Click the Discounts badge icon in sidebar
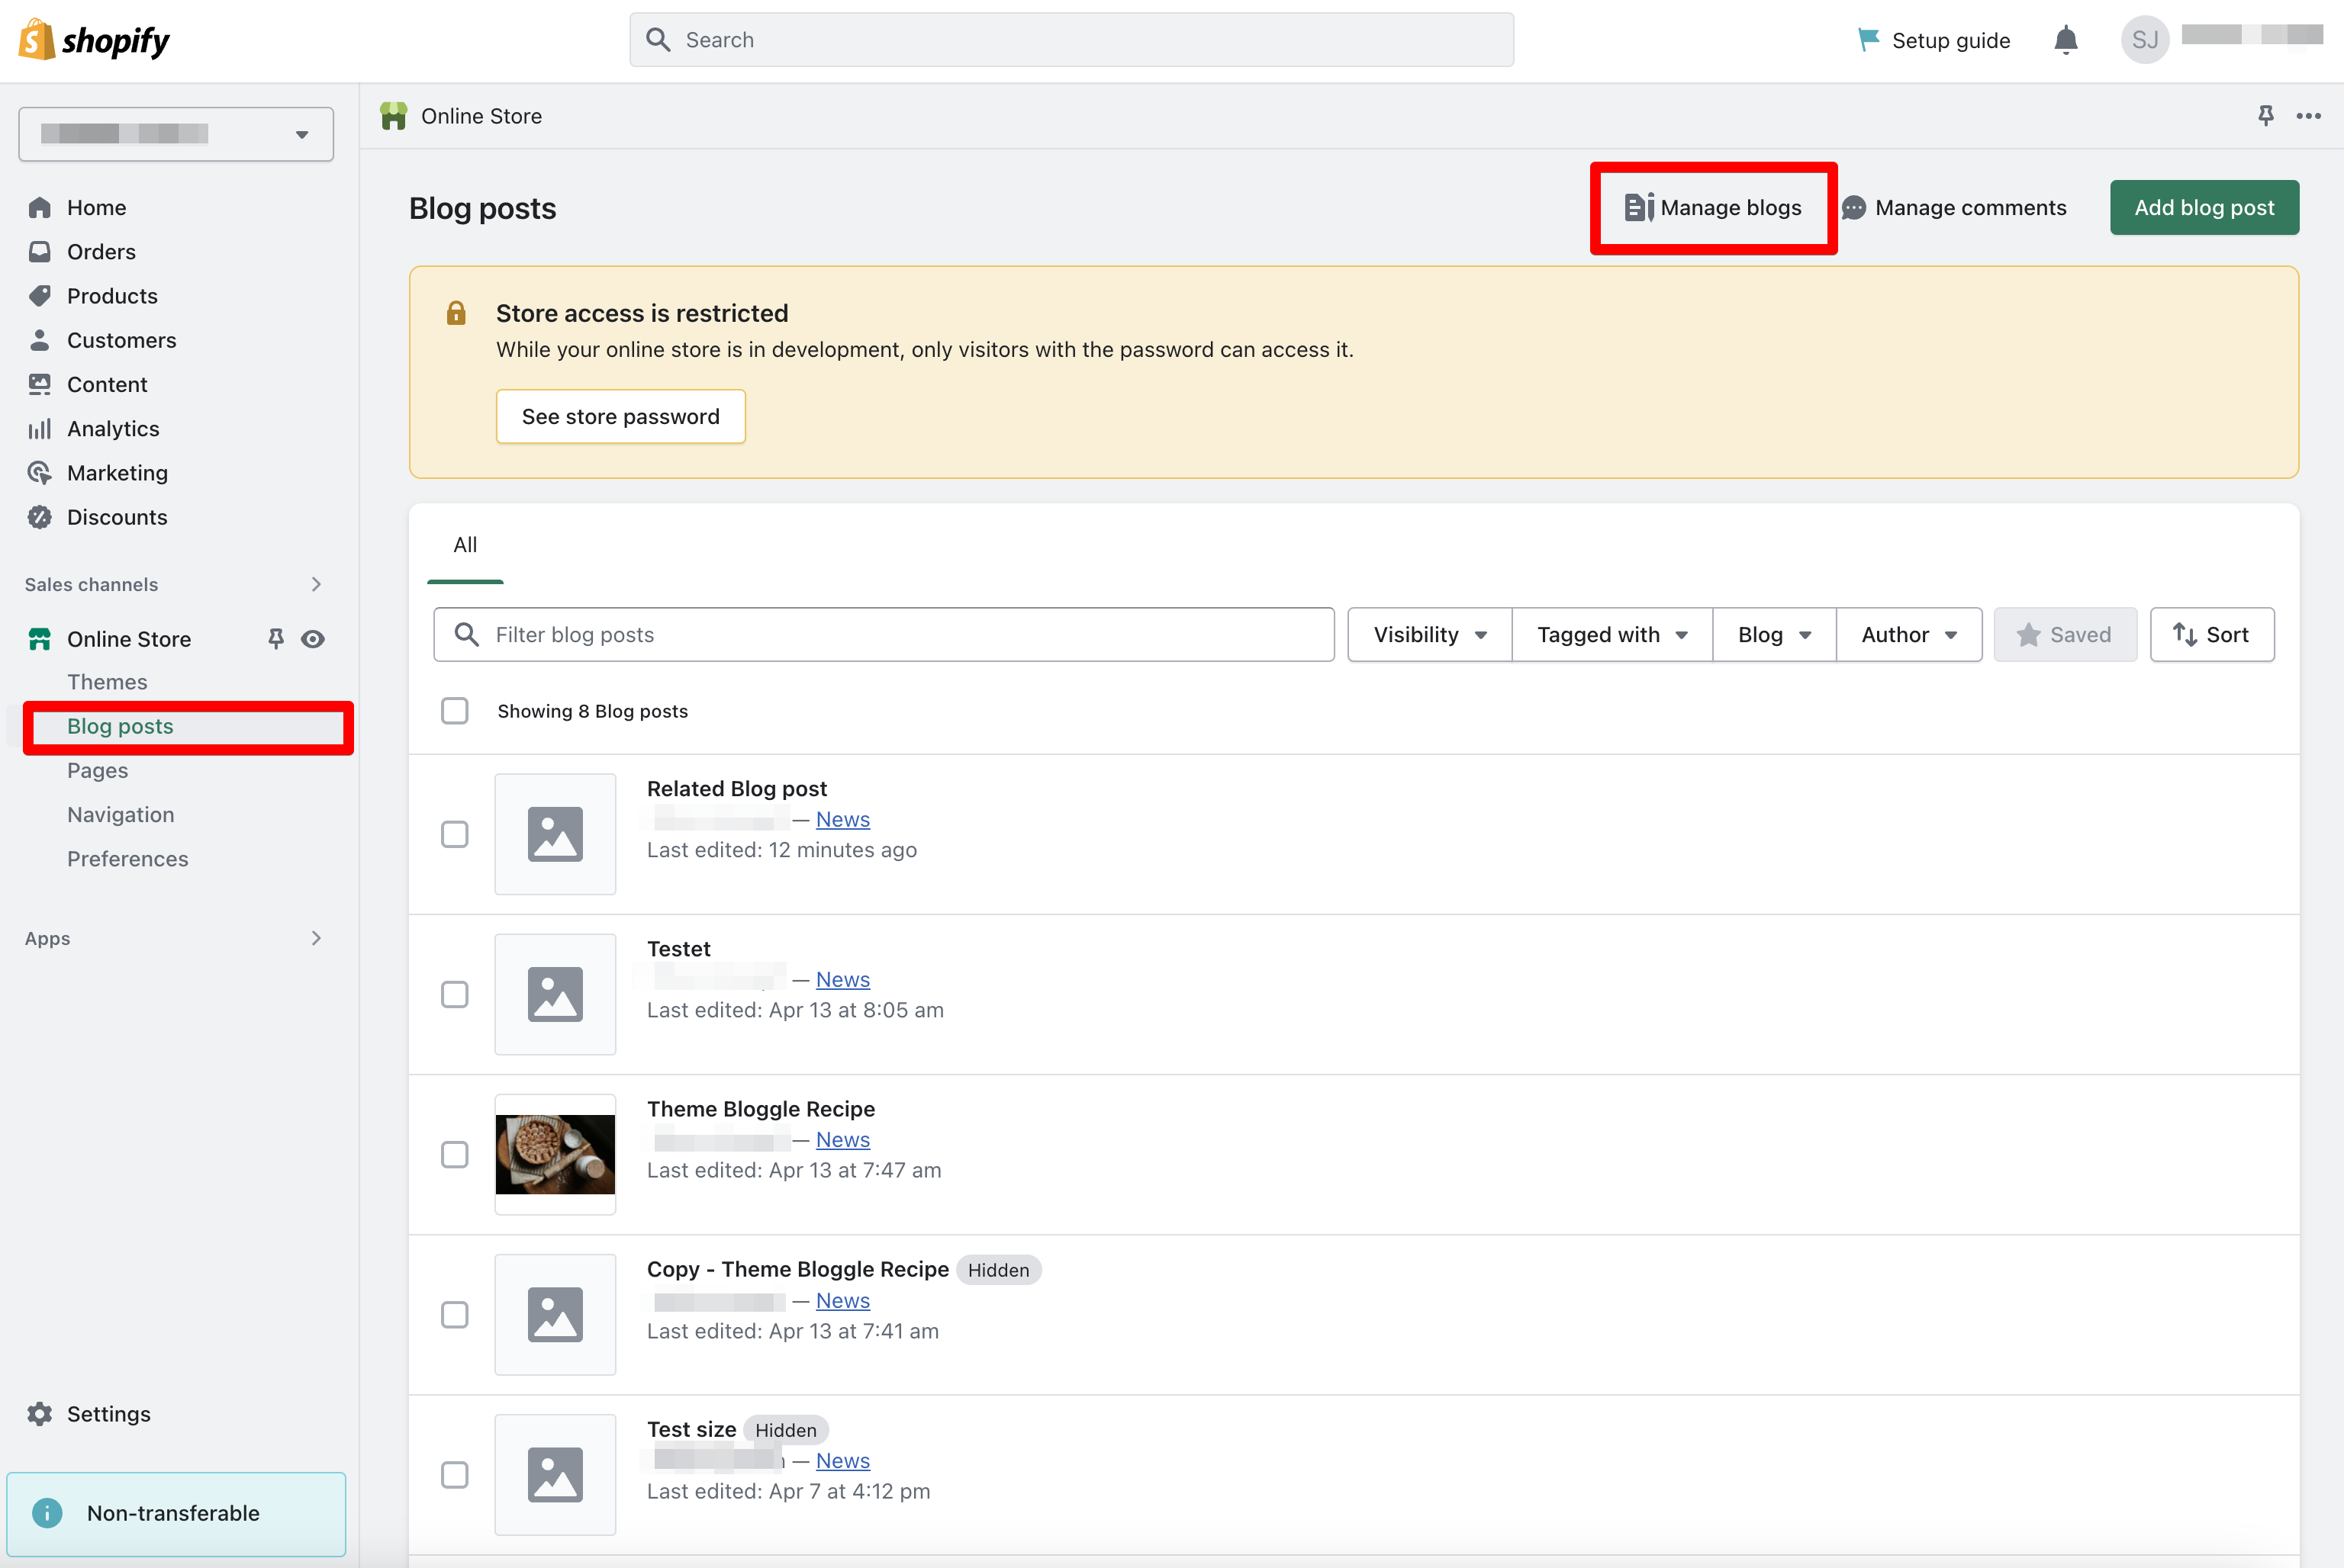Screen dimensions: 2344x1568 [x=40, y=517]
